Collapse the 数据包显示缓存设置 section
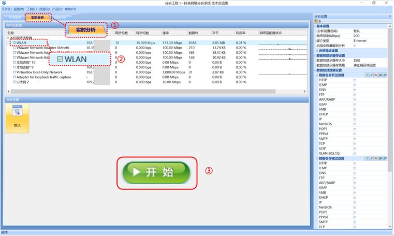The height and width of the screenshot is (236, 394). [x=315, y=55]
